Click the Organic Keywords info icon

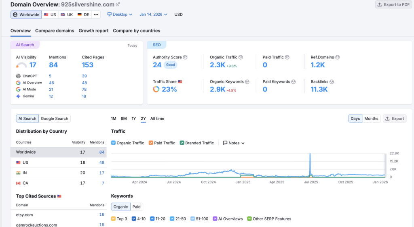click(x=247, y=81)
